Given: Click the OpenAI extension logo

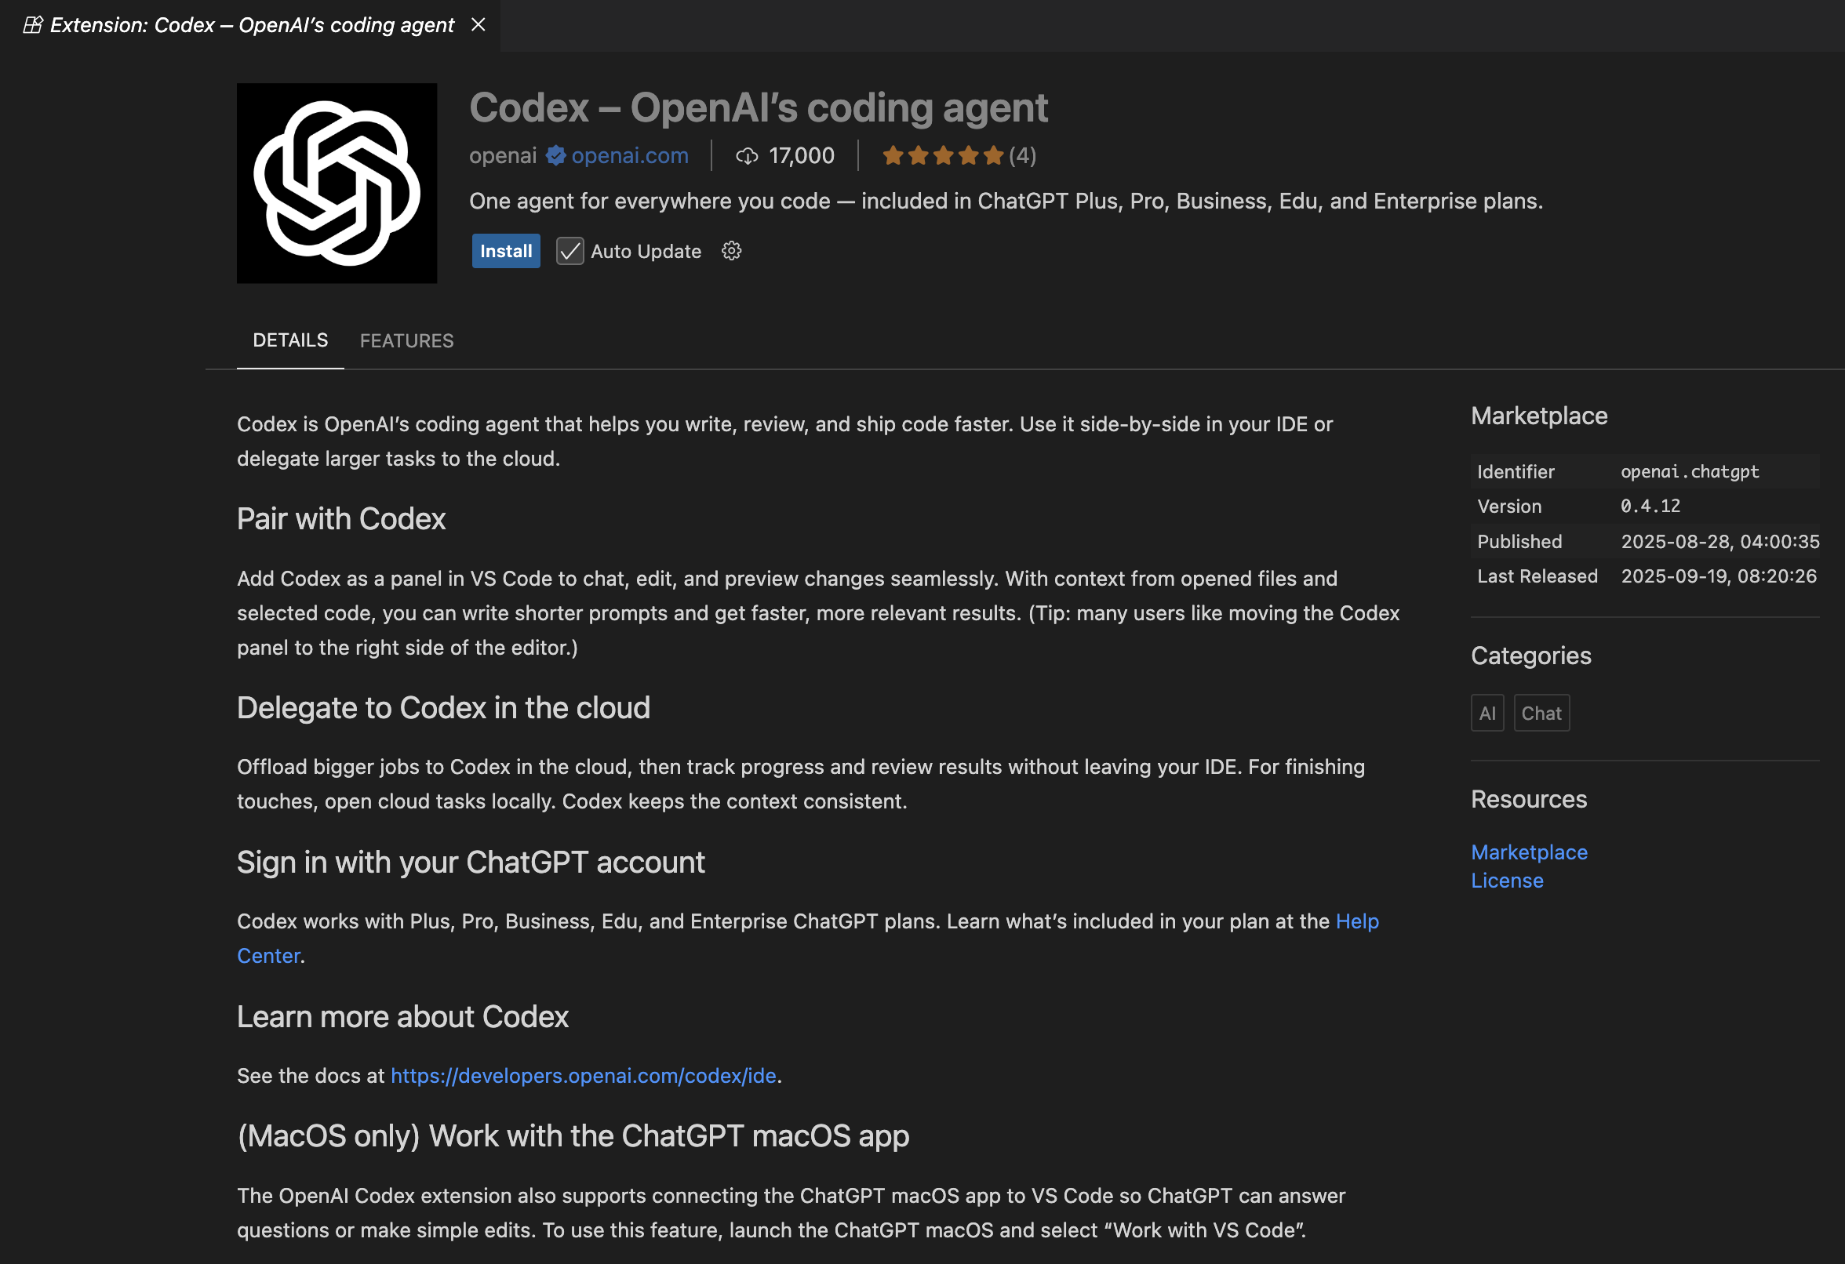Looking at the screenshot, I should pyautogui.click(x=337, y=183).
